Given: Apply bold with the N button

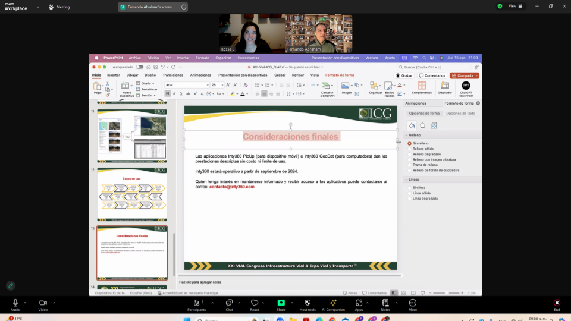Looking at the screenshot, I should pos(167,93).
